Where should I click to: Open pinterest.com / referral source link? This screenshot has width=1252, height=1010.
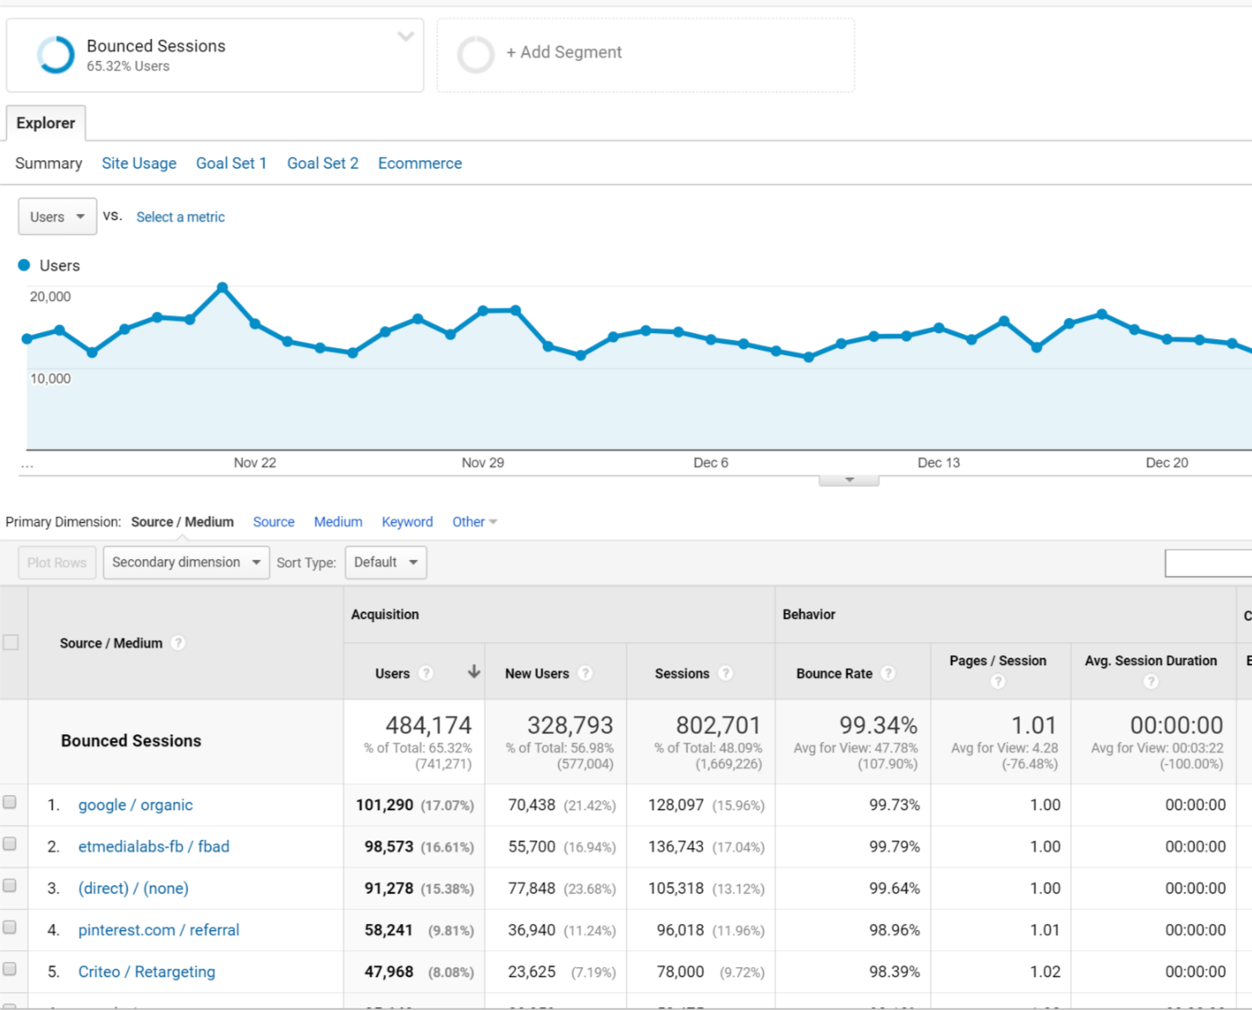[x=159, y=930]
